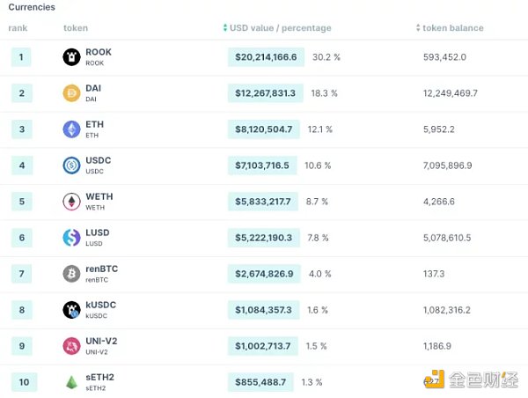Click the UNI-V2 token icon
Viewport: 528px width, 398px height.
71,346
